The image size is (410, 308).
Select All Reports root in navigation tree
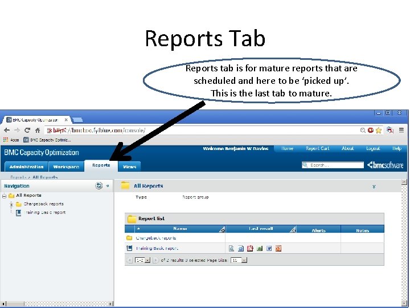click(28, 196)
